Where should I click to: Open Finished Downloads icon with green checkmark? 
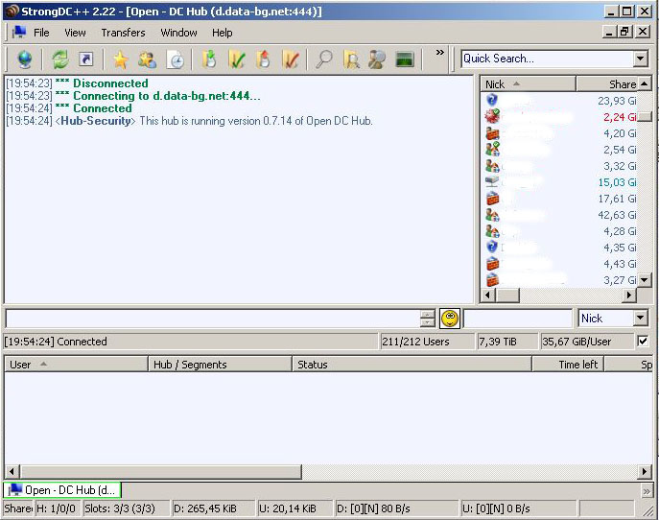[236, 59]
